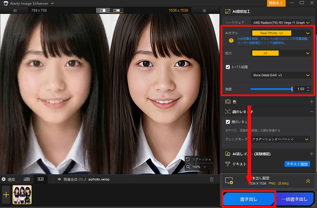This screenshot has height=208, width=317.
Task: Click the trash icon to remove image
Action: coord(212,179)
